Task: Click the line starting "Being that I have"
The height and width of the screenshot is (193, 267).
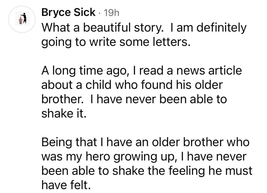Action: pyautogui.click(x=145, y=142)
